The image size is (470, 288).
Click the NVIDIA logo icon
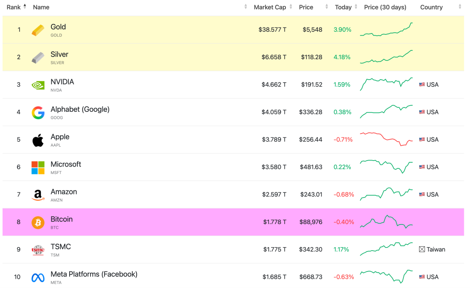click(x=38, y=85)
